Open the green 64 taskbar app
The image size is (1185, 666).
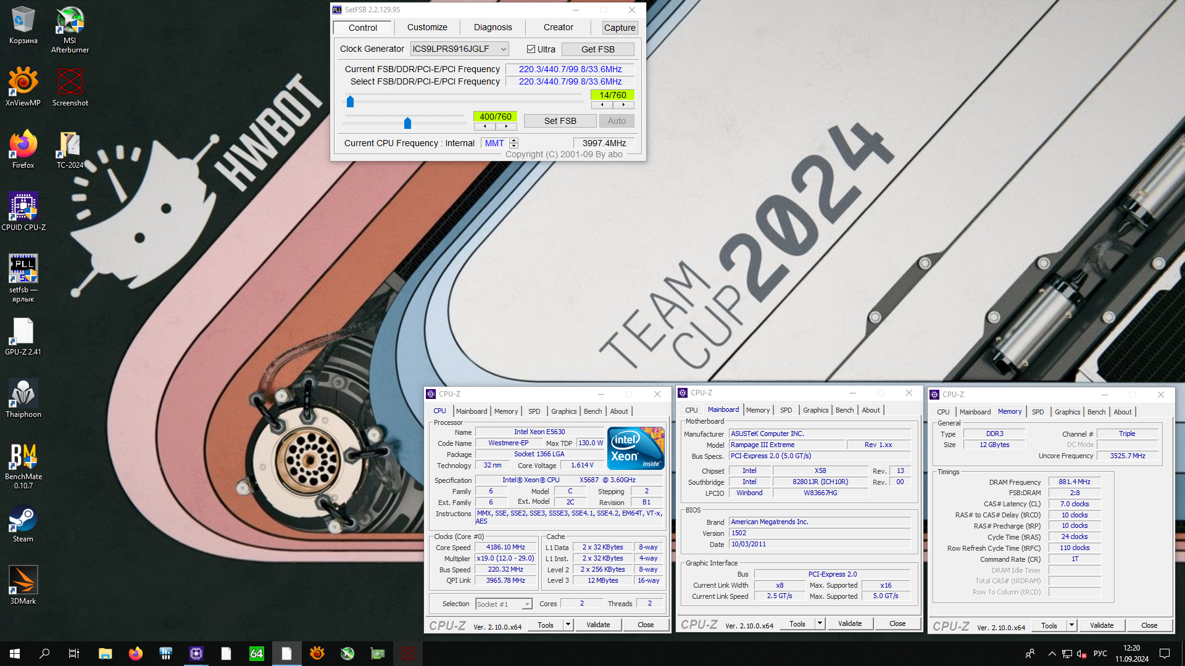click(x=256, y=654)
